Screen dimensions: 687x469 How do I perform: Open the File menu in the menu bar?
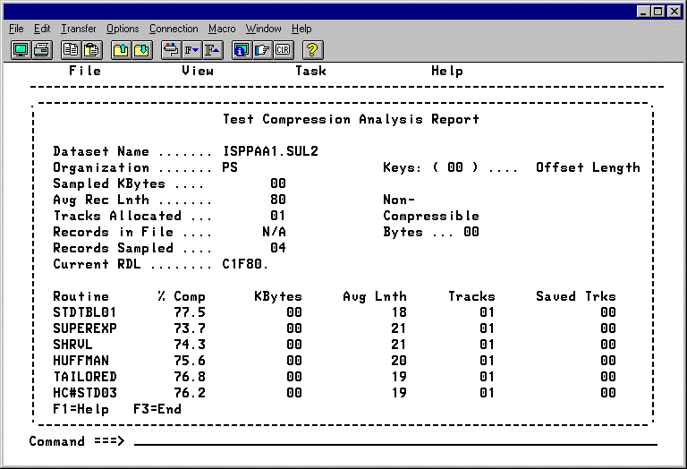(x=16, y=29)
